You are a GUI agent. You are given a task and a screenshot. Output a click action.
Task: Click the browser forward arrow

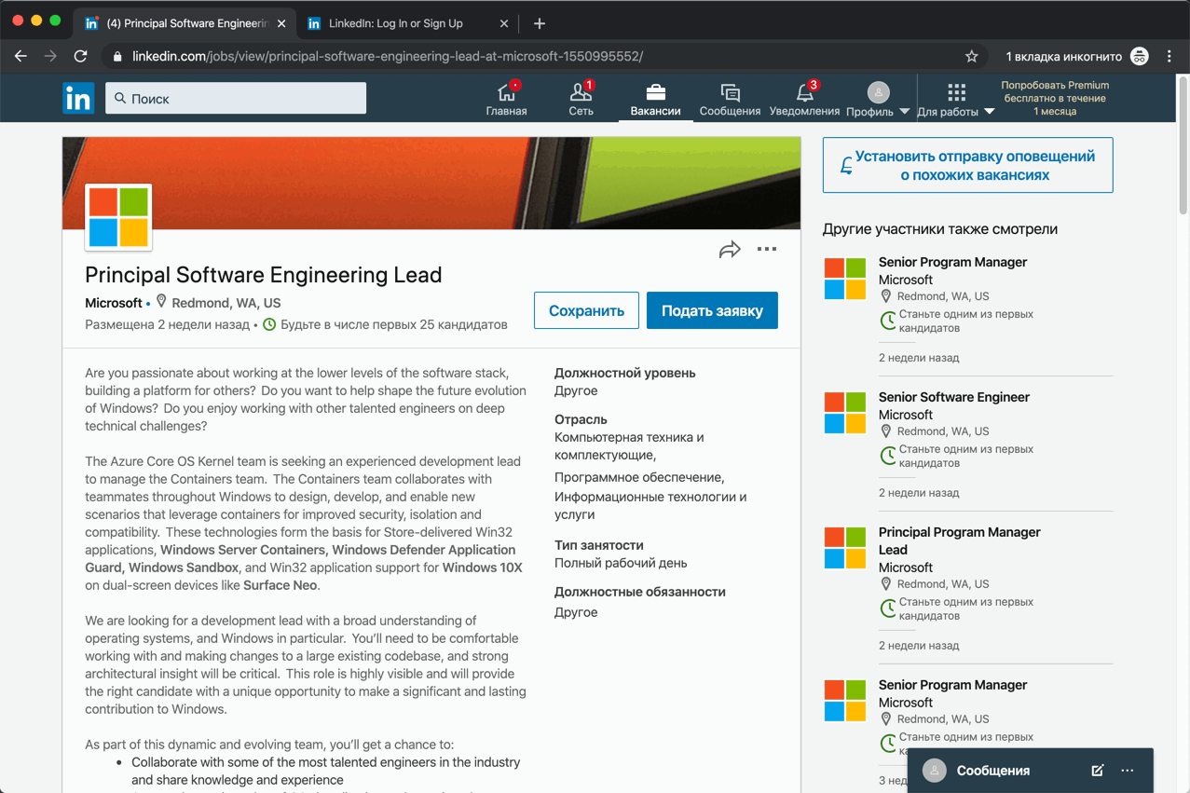[50, 56]
